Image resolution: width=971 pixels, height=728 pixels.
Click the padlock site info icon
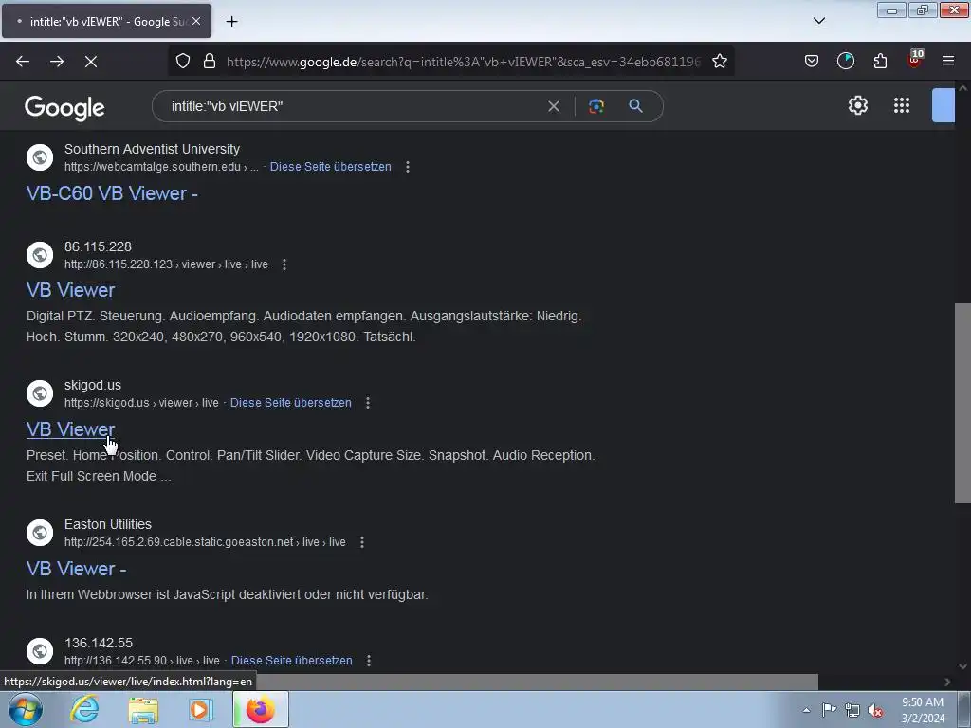[210, 62]
